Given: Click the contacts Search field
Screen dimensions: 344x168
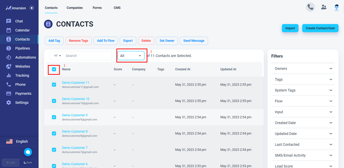Looking at the screenshot, I should 87,56.
